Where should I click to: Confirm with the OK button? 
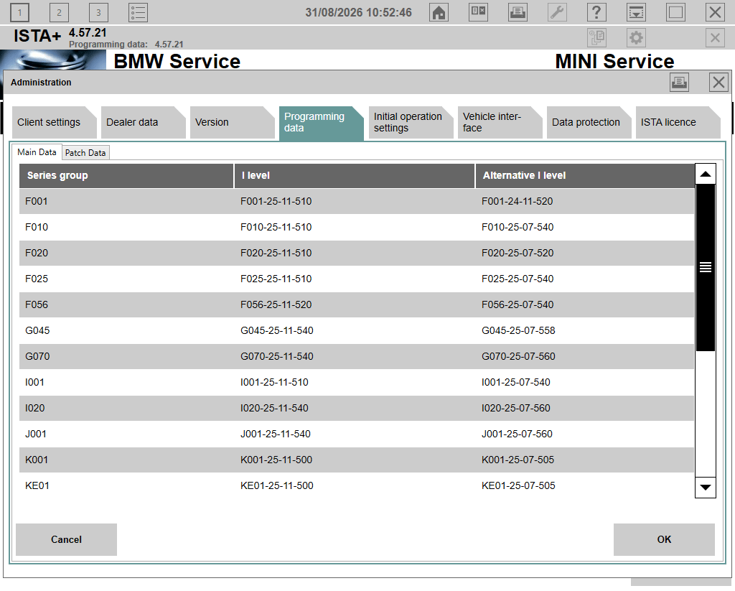pyautogui.click(x=664, y=540)
